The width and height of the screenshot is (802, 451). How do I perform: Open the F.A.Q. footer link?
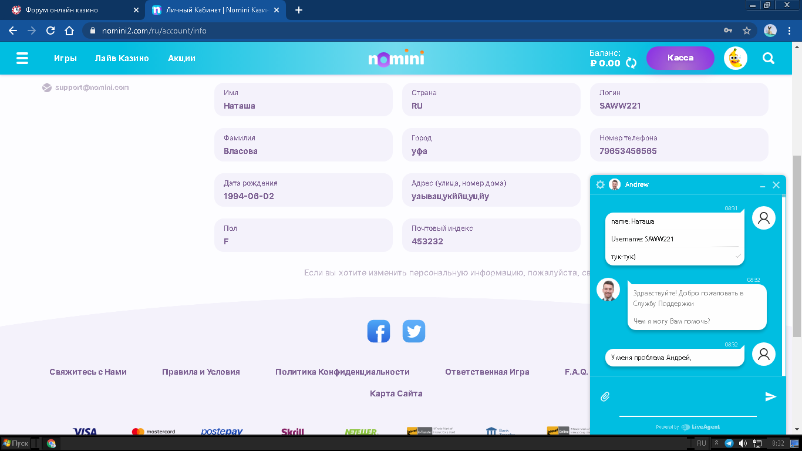pyautogui.click(x=576, y=372)
